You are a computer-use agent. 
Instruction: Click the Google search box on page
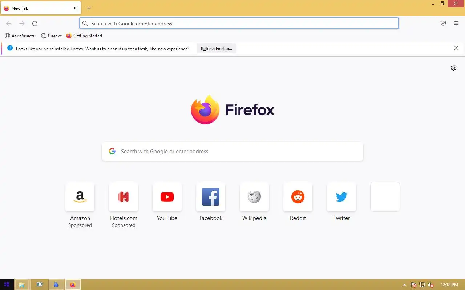tap(232, 151)
